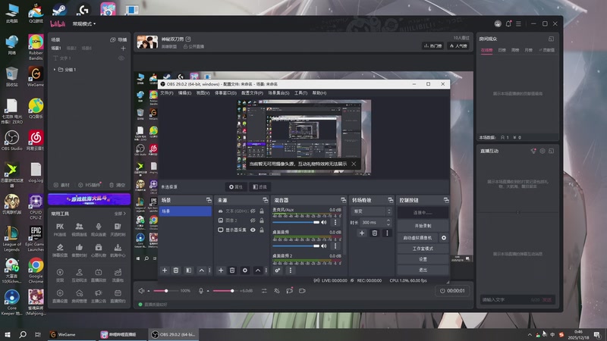Screen dimensions: 607x341
Task: Open source properties gear in OBS sources toolbar
Action: (x=244, y=271)
